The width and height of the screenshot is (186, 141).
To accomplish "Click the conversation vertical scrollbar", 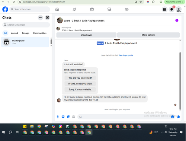I will pyautogui.click(x=180, y=81).
